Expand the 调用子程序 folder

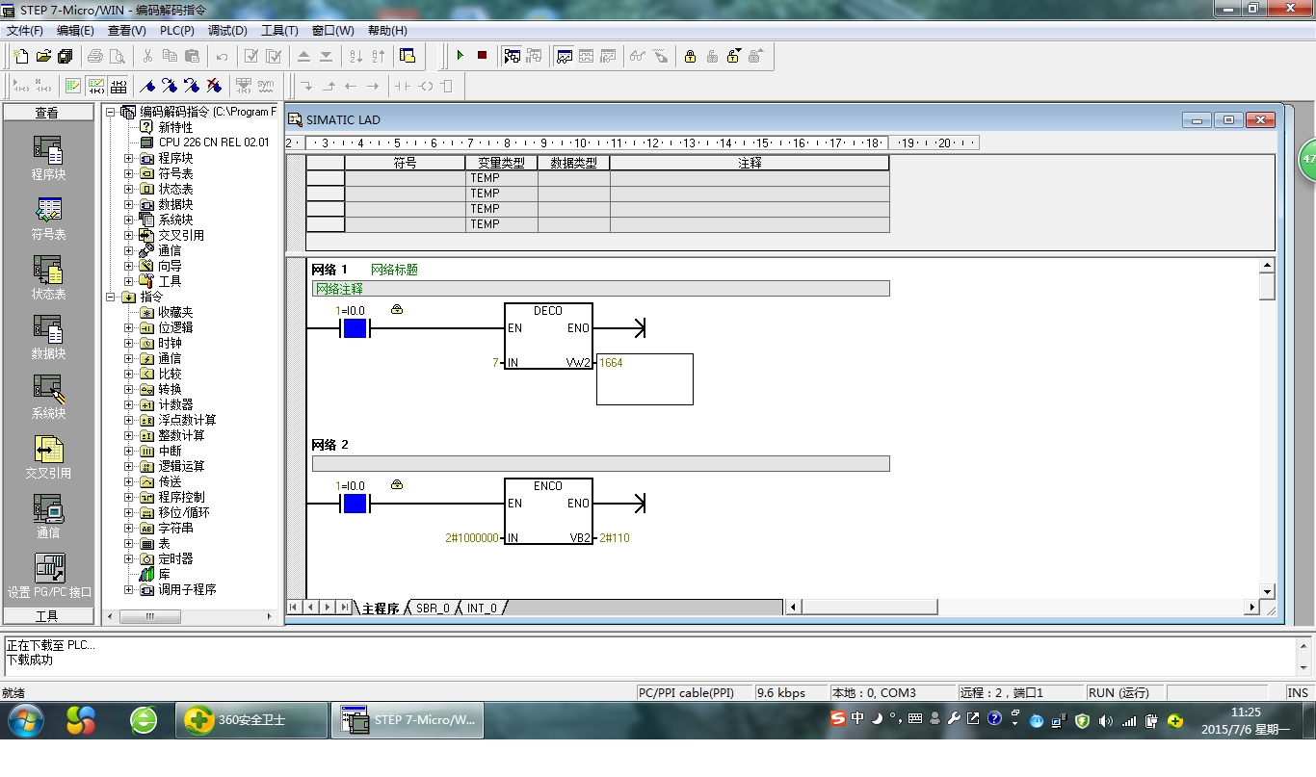(x=129, y=589)
